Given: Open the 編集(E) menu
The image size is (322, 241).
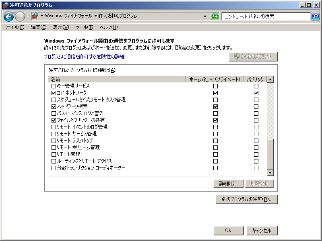Looking at the screenshot, I should (39, 27).
